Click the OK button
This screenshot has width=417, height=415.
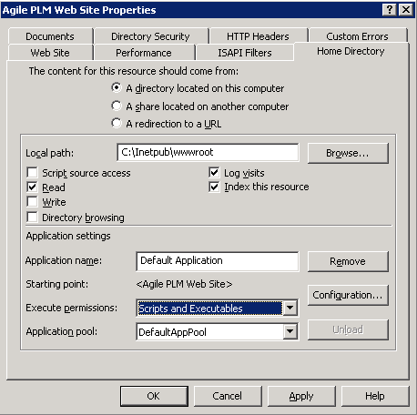tap(154, 396)
